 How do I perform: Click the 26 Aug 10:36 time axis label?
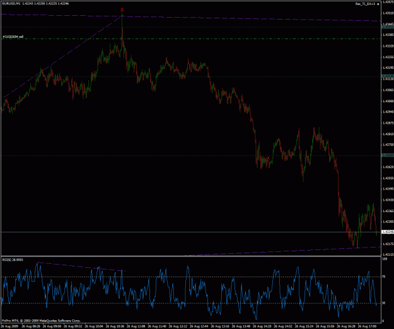pos(115,326)
